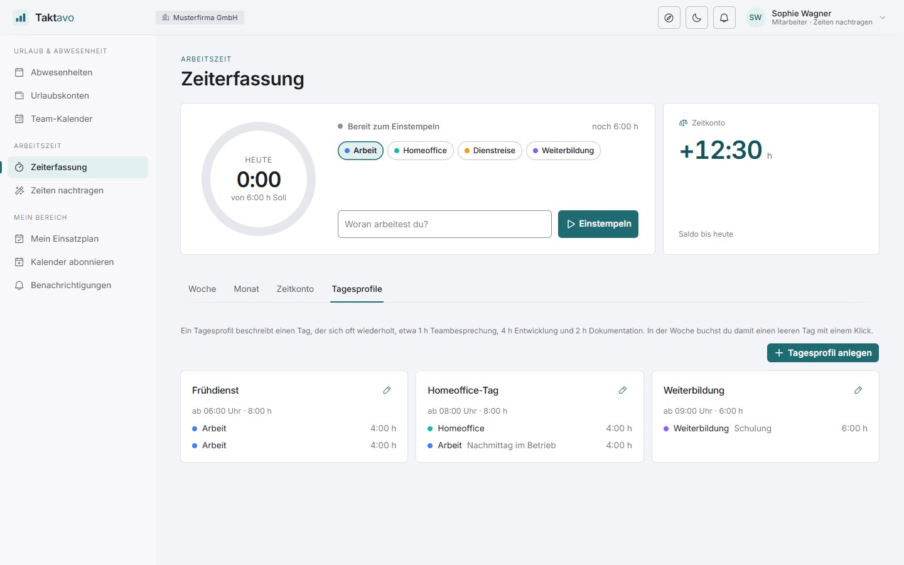The height and width of the screenshot is (565, 904).
Task: Toggle dark mode with the moon icon
Action: 697,18
